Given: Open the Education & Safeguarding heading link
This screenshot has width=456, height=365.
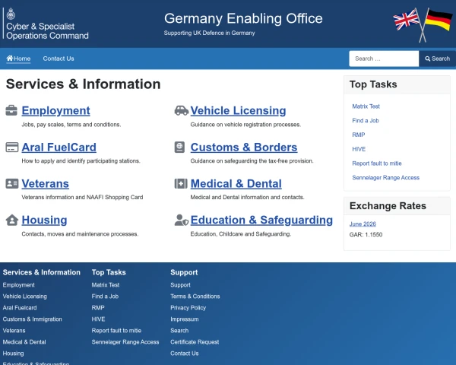Looking at the screenshot, I should (261, 220).
